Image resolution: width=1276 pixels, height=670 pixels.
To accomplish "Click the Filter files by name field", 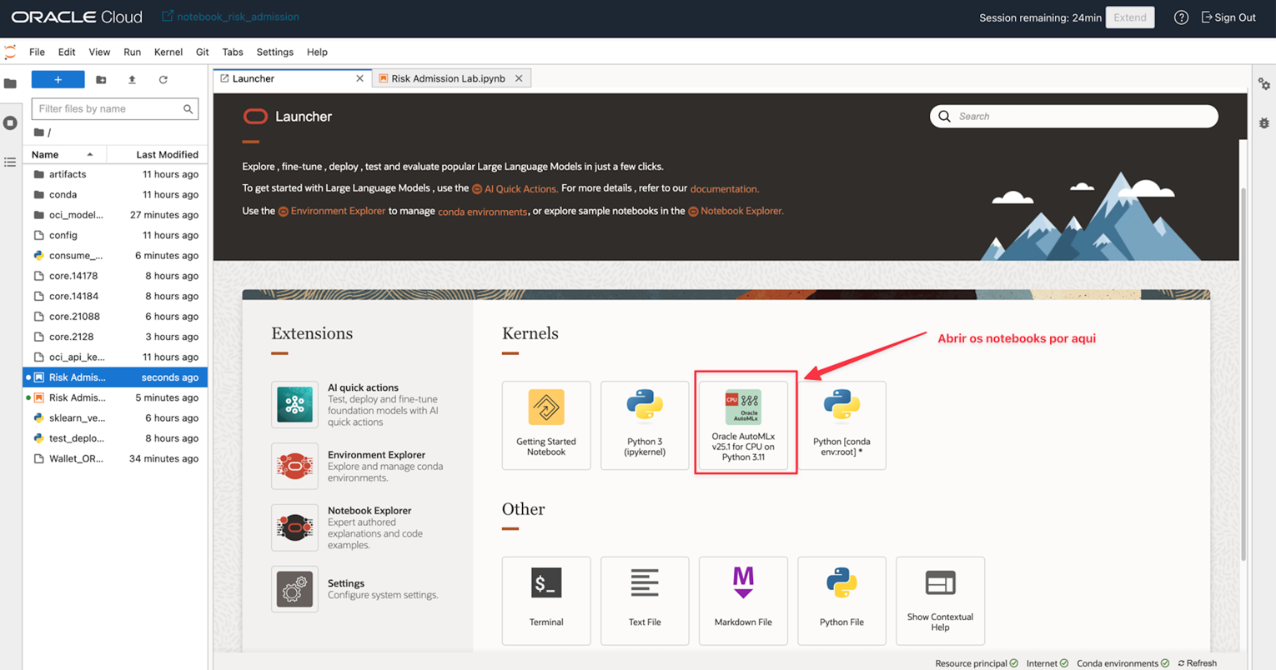I will [108, 109].
